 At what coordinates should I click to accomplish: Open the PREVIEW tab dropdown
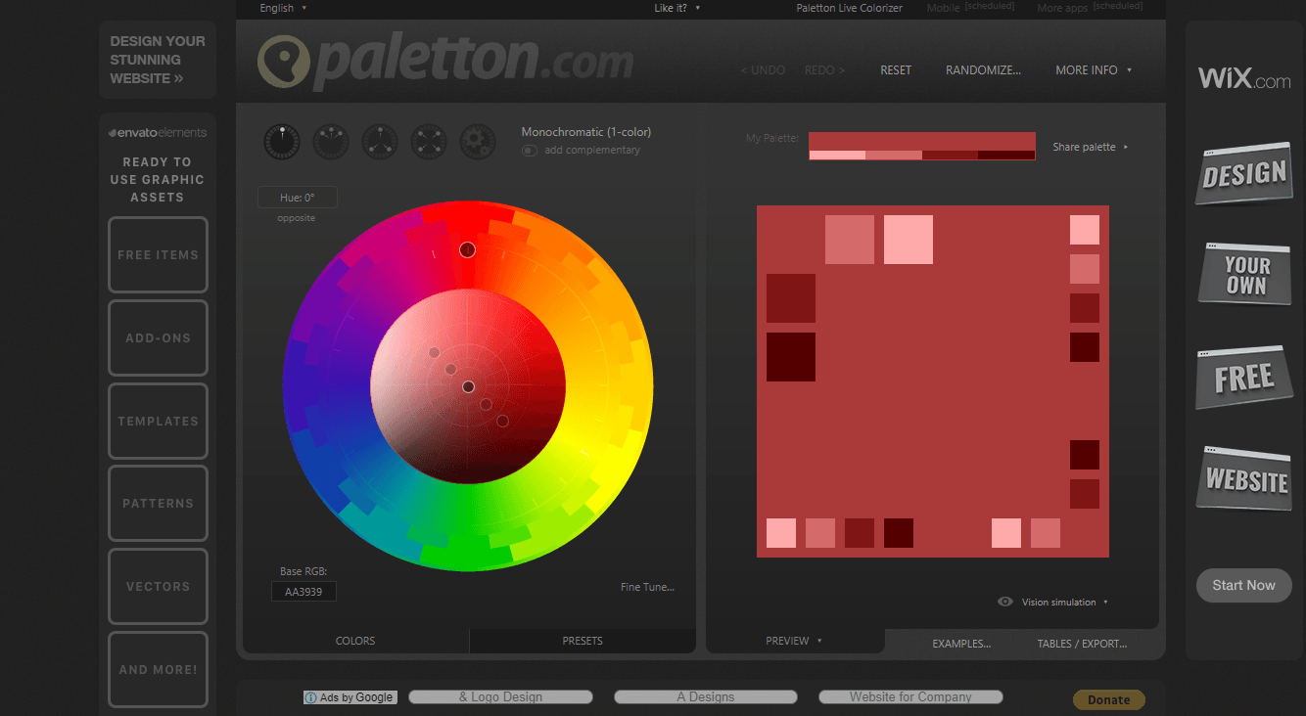pos(794,641)
